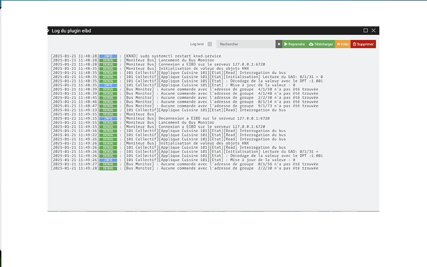Screen dimensions: 427x267
Task: Select the 11:49:26 'Décodage de la valeur' line
Action: pos(186,155)
